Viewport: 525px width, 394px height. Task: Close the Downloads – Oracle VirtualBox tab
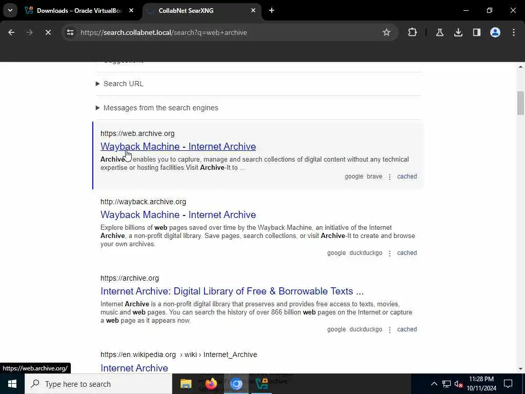click(131, 10)
